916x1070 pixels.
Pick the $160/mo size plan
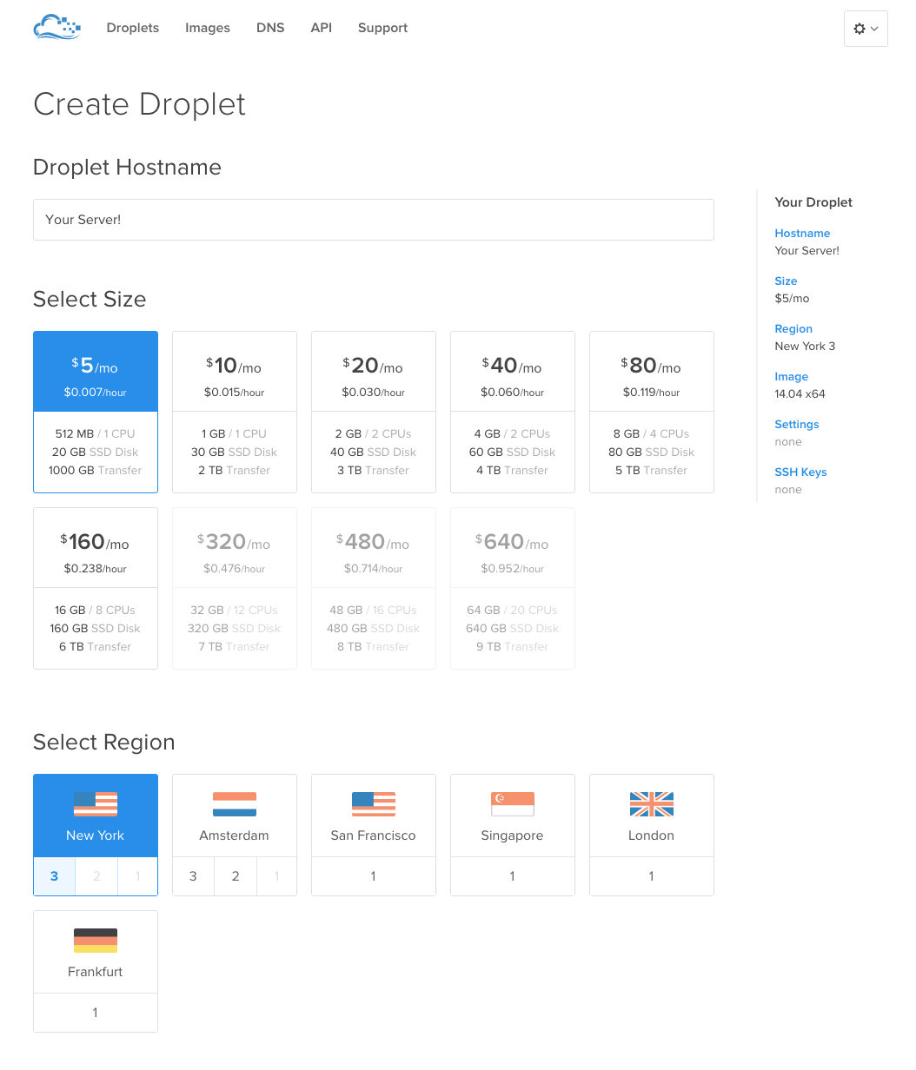click(x=96, y=588)
